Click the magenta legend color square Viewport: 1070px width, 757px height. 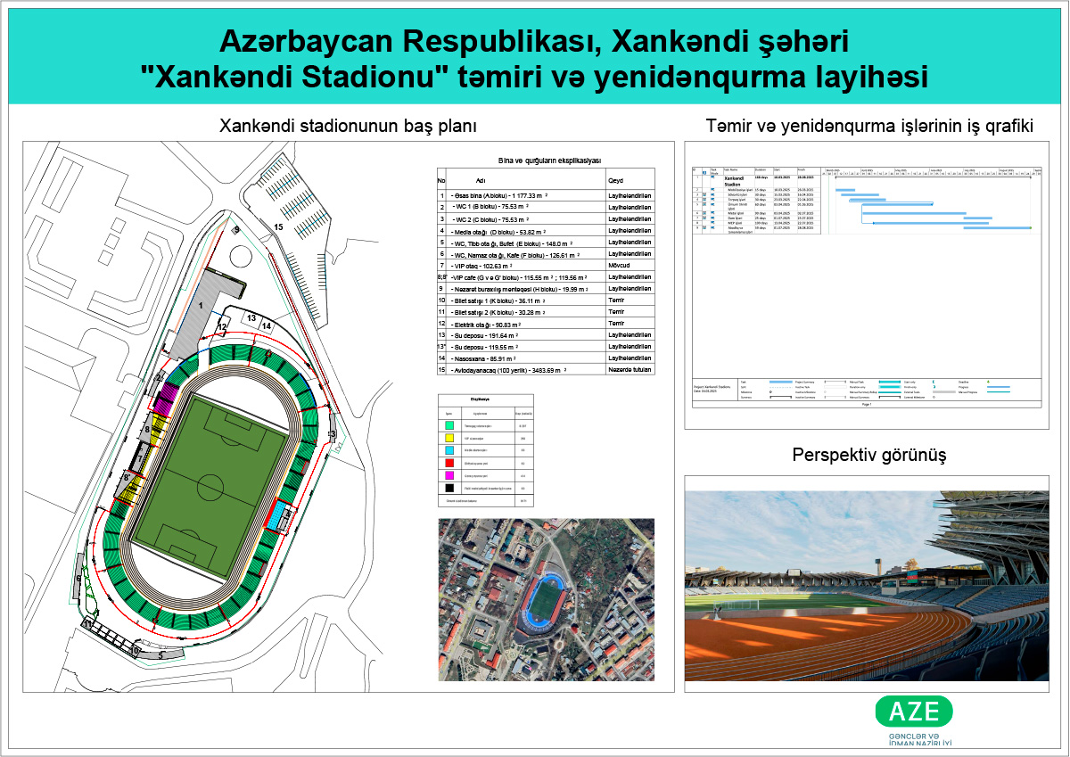pyautogui.click(x=451, y=476)
